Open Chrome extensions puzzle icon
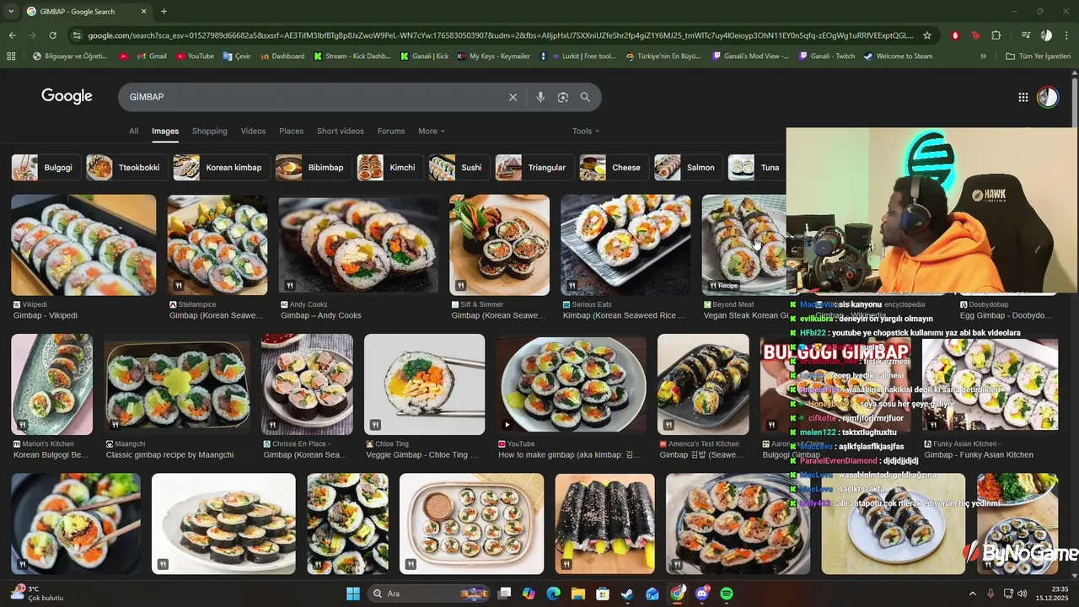Image resolution: width=1079 pixels, height=607 pixels. tap(996, 35)
